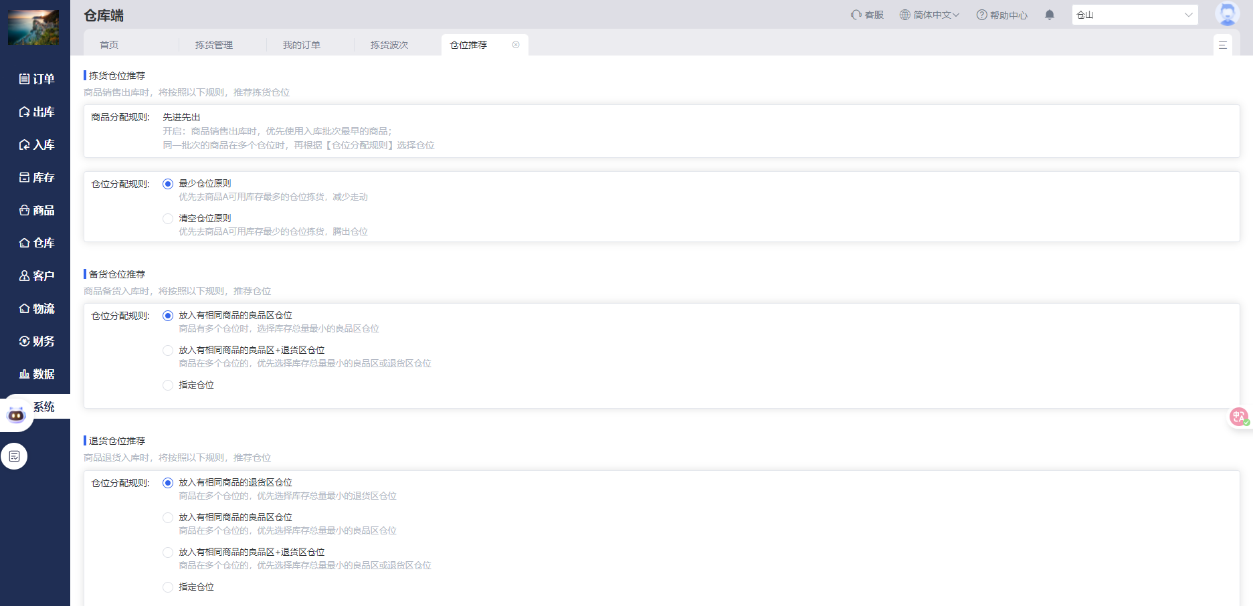Switch to the 拣货管理 tab

click(214, 45)
